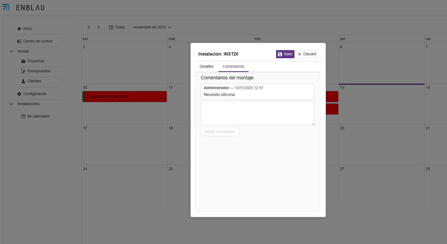Image resolution: width=447 pixels, height=244 pixels.
Task: Open Inicio via home icon
Action: tap(19, 29)
